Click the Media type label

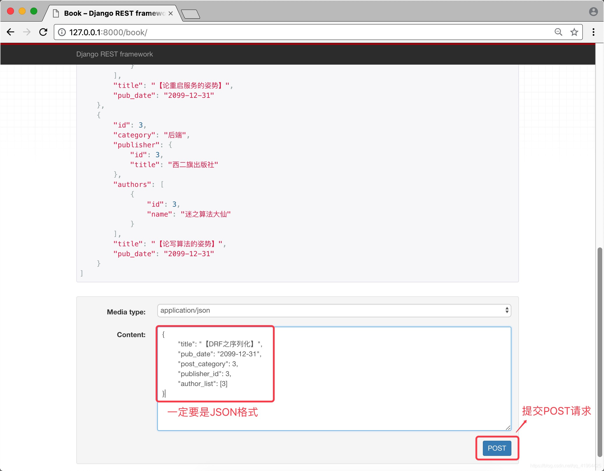click(126, 312)
